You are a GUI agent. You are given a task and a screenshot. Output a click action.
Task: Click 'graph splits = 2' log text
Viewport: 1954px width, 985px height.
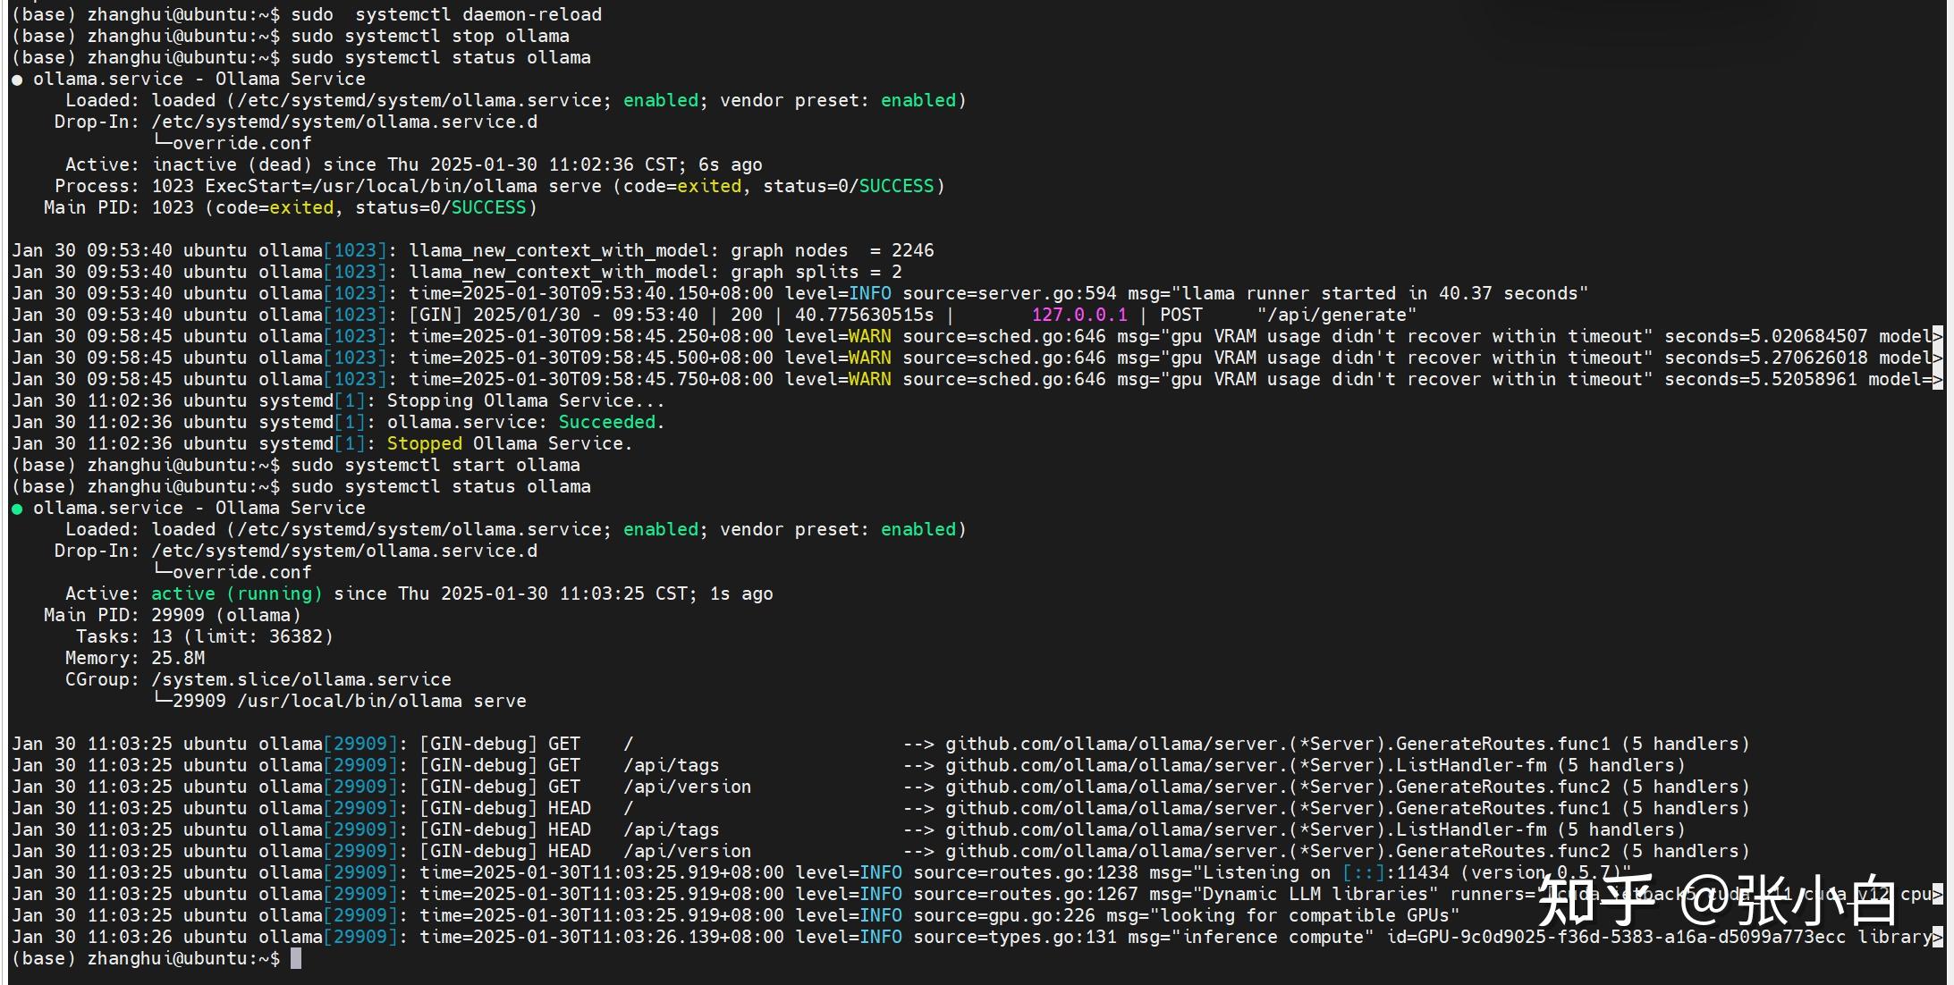816,272
